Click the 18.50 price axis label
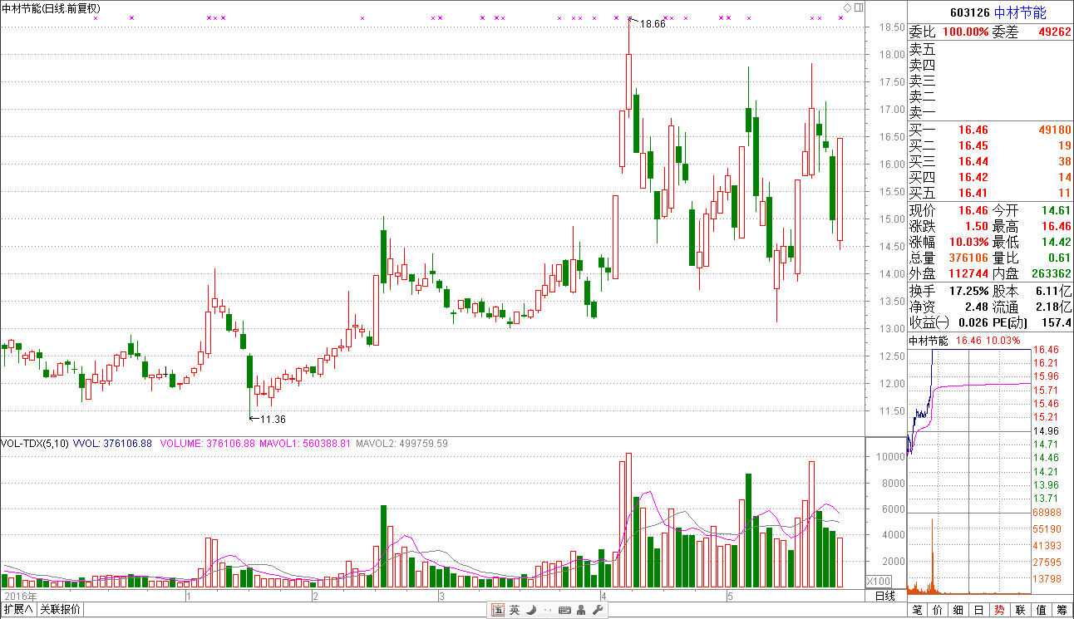 (891, 27)
